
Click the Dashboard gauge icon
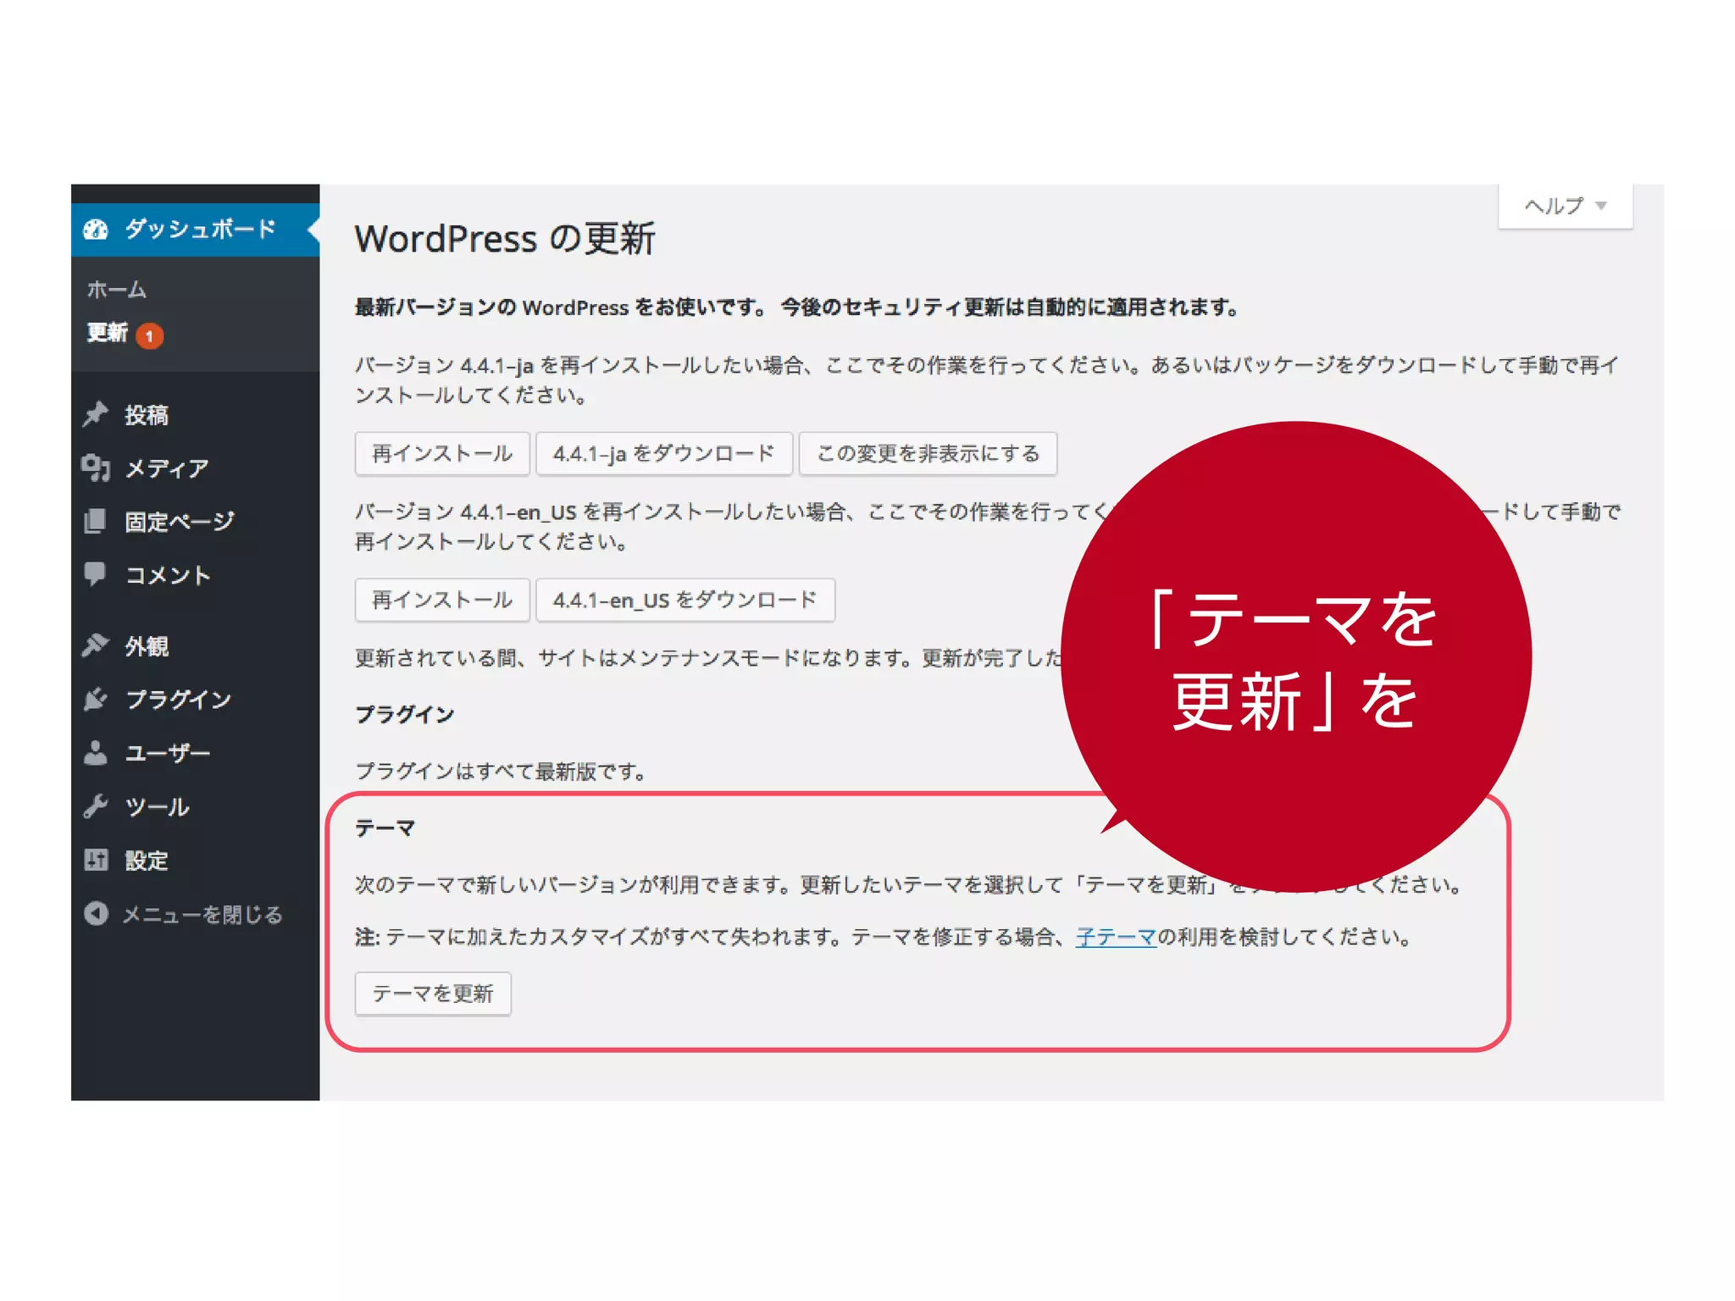96,230
